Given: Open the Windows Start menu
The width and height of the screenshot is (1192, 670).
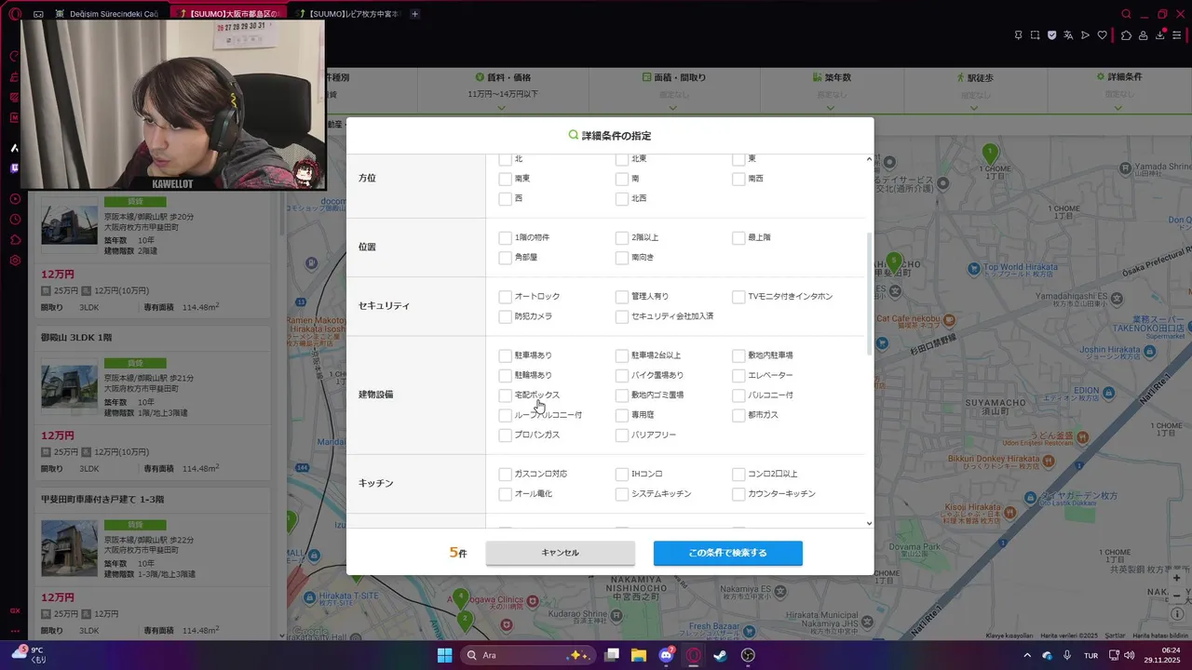Looking at the screenshot, I should point(444,655).
